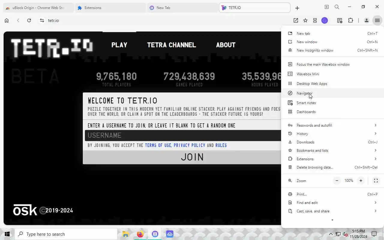Open Navigator from the menu
This screenshot has height=240, width=384.
tap(332, 93)
